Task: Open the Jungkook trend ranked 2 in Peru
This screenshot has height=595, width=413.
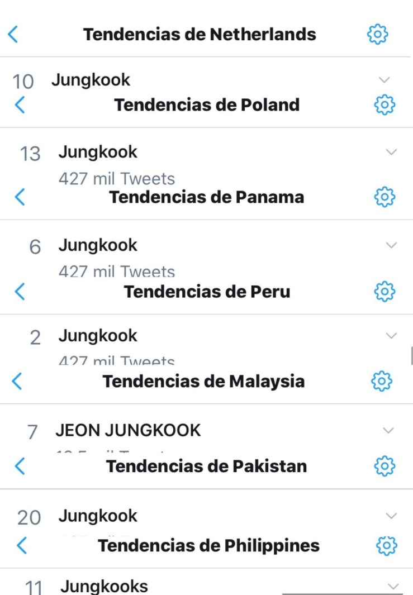Action: [x=98, y=336]
